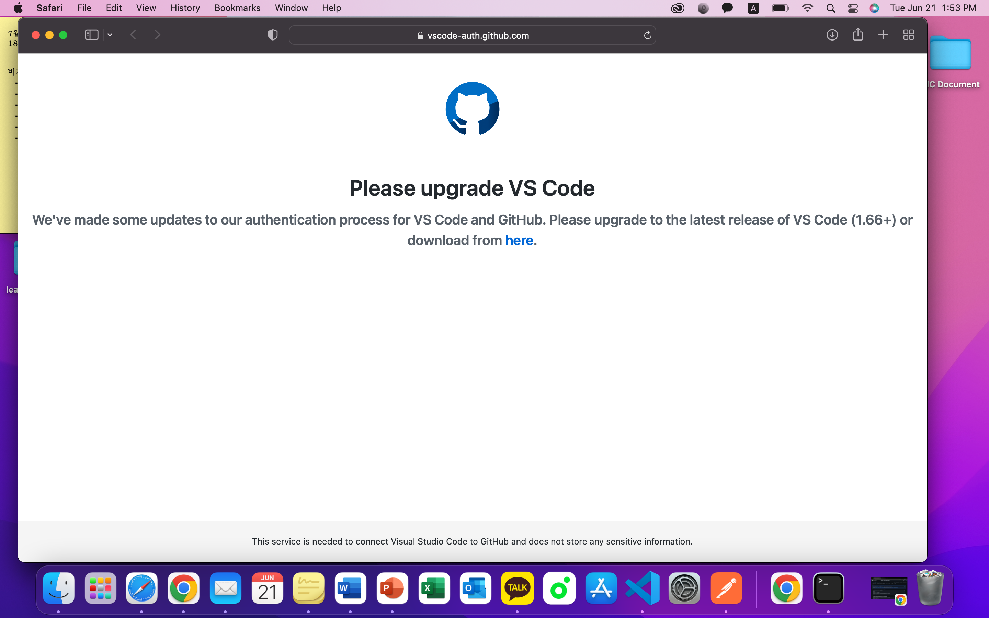989x618 pixels.
Task: Click the privacy report shield icon
Action: click(x=273, y=35)
